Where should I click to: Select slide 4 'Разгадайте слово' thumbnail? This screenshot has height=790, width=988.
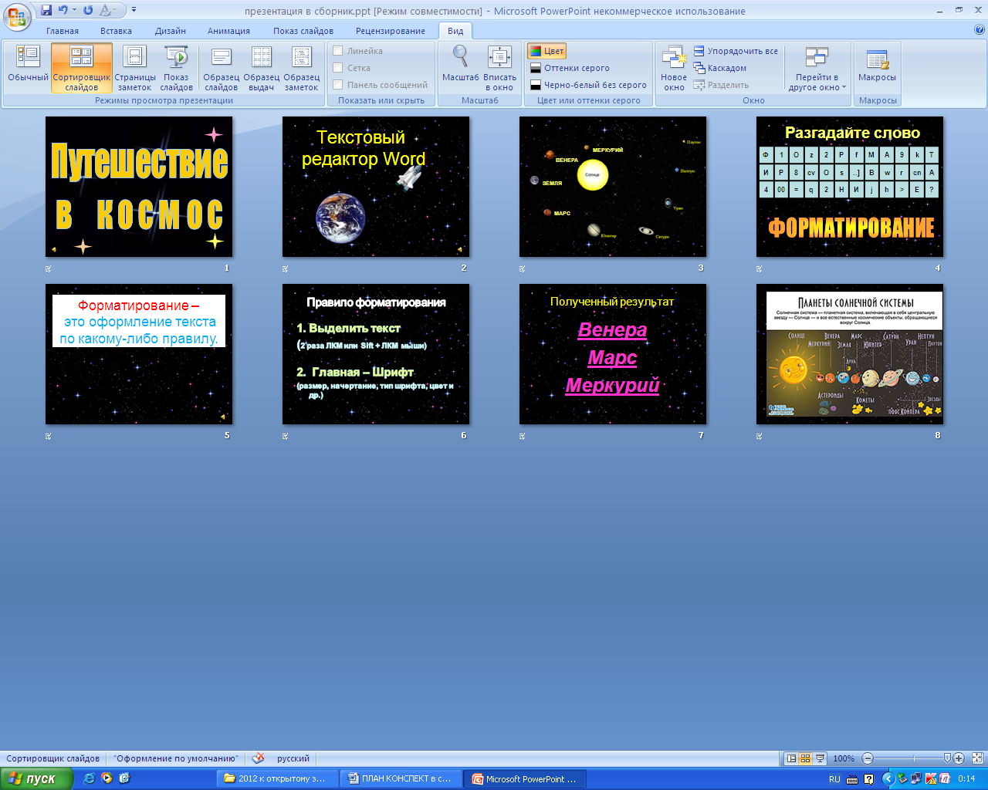pyautogui.click(x=850, y=187)
